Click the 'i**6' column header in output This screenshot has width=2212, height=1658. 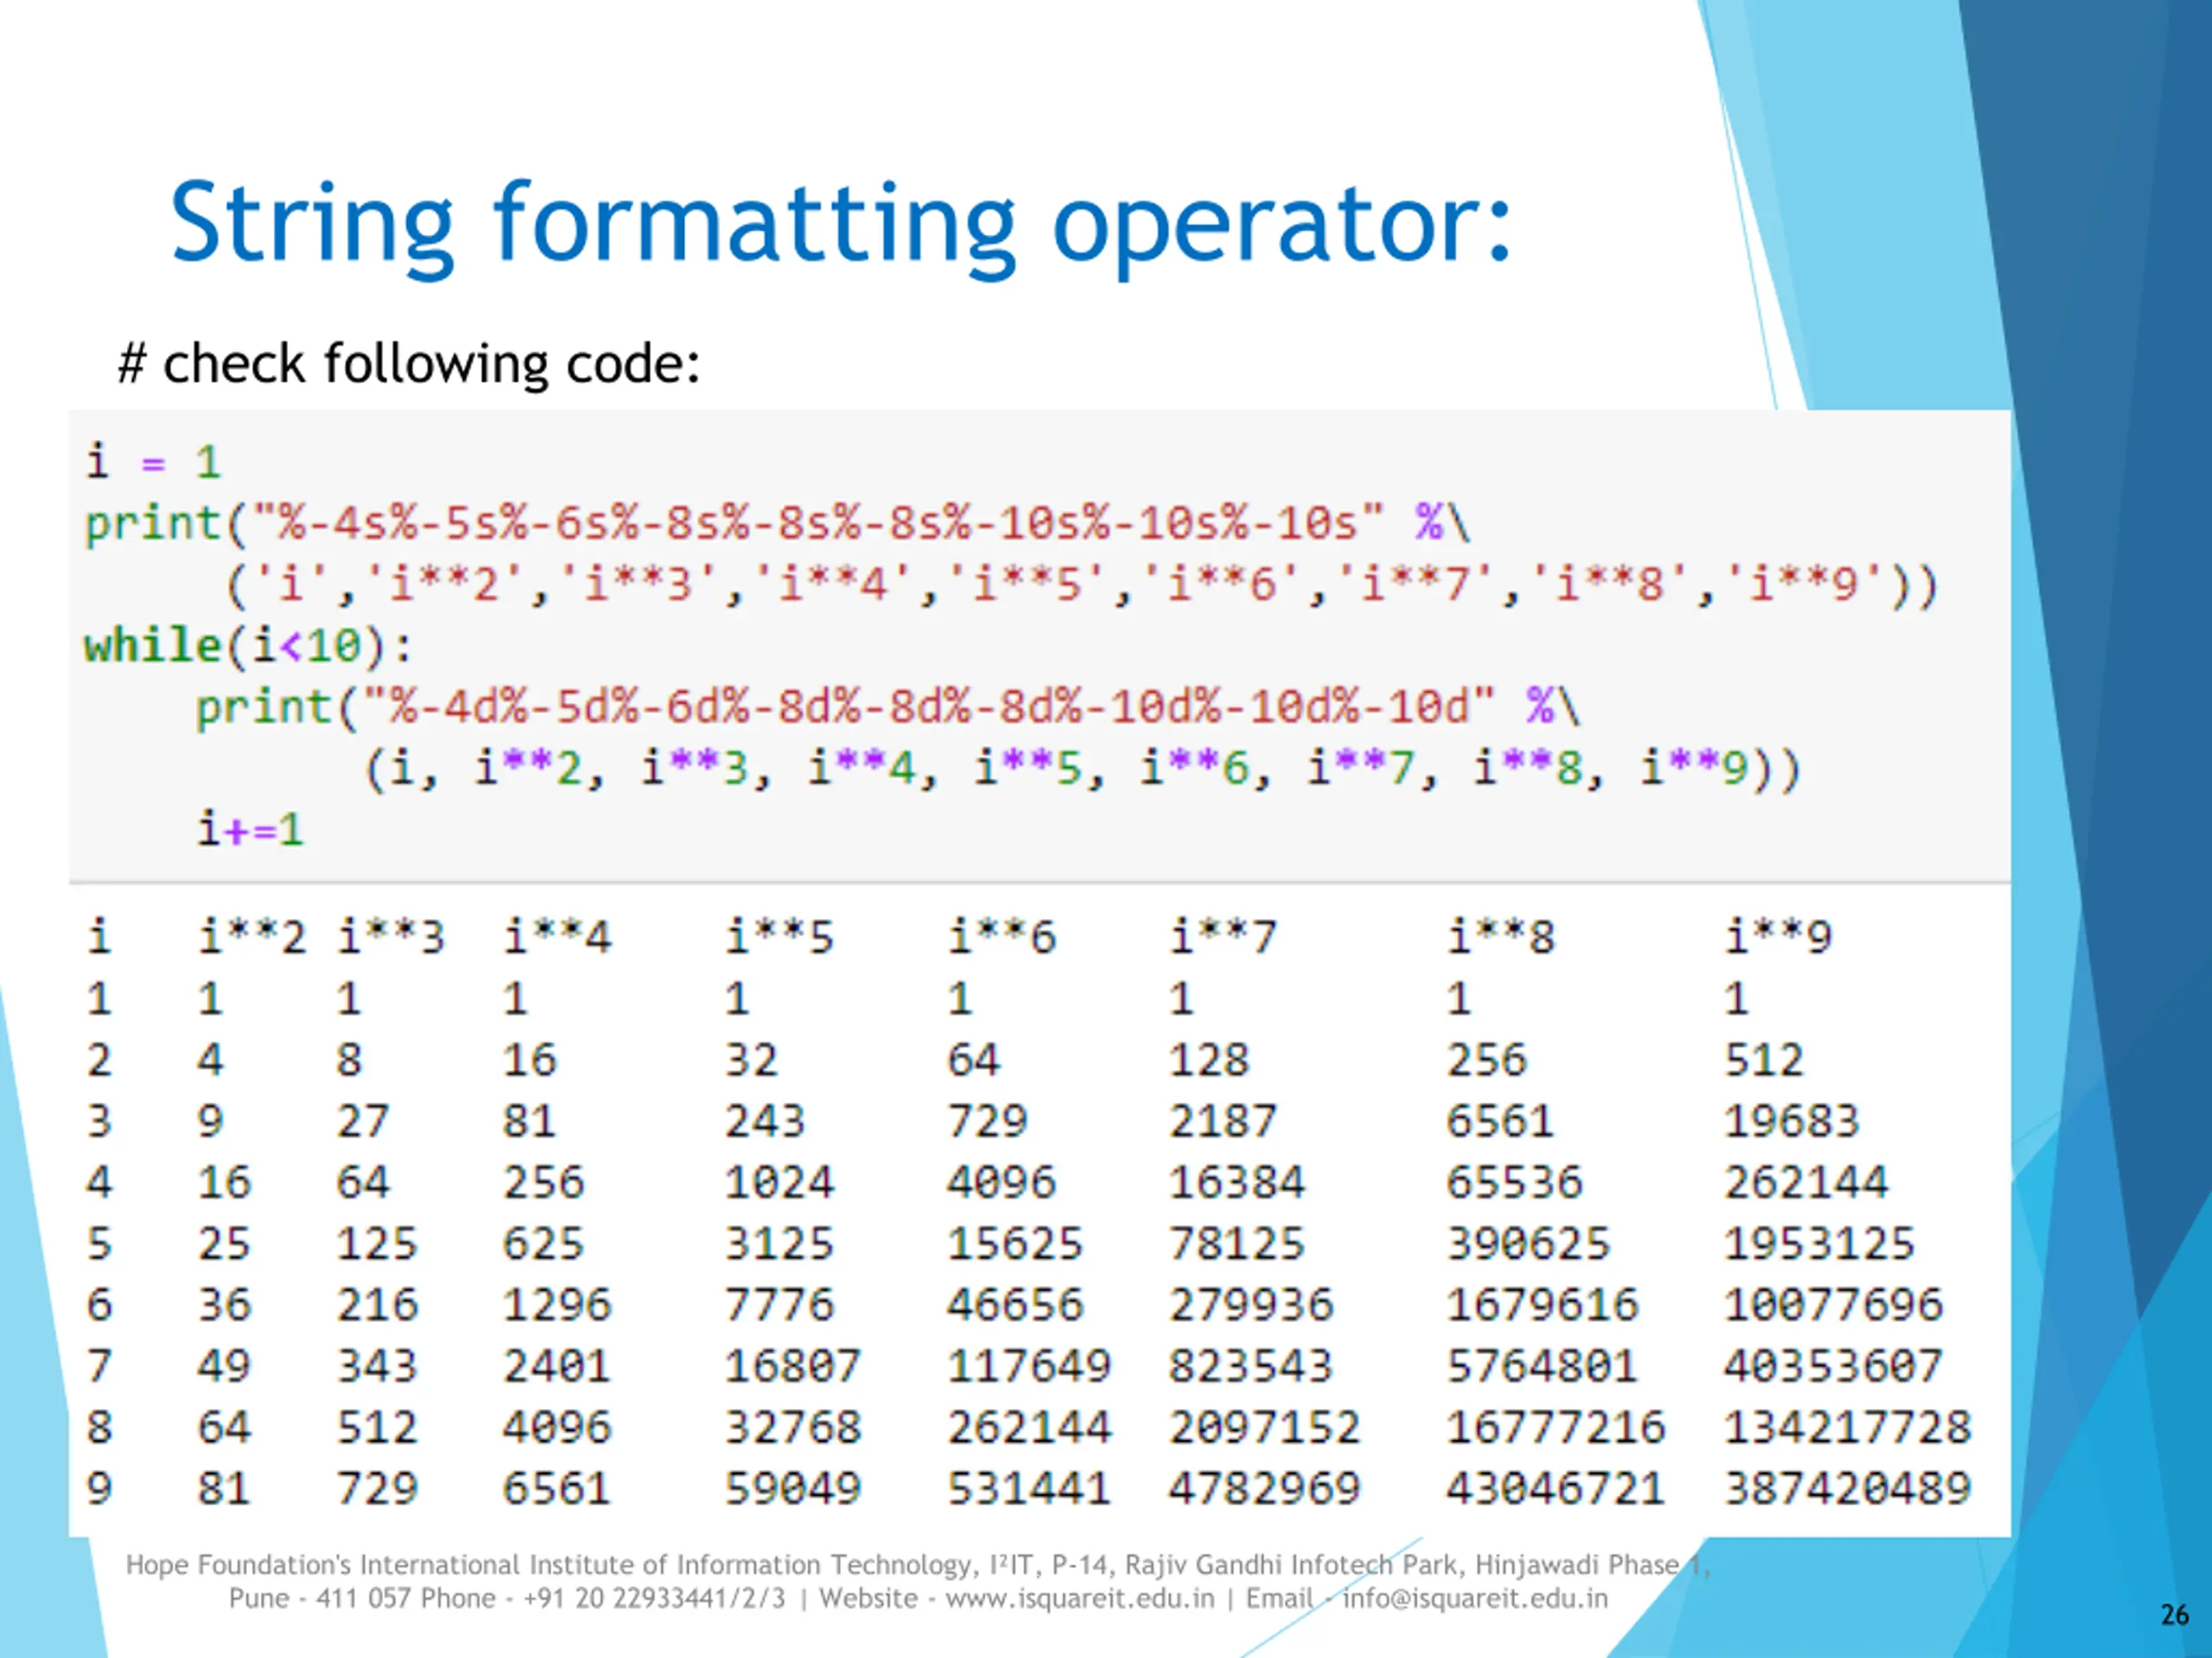[1001, 938]
